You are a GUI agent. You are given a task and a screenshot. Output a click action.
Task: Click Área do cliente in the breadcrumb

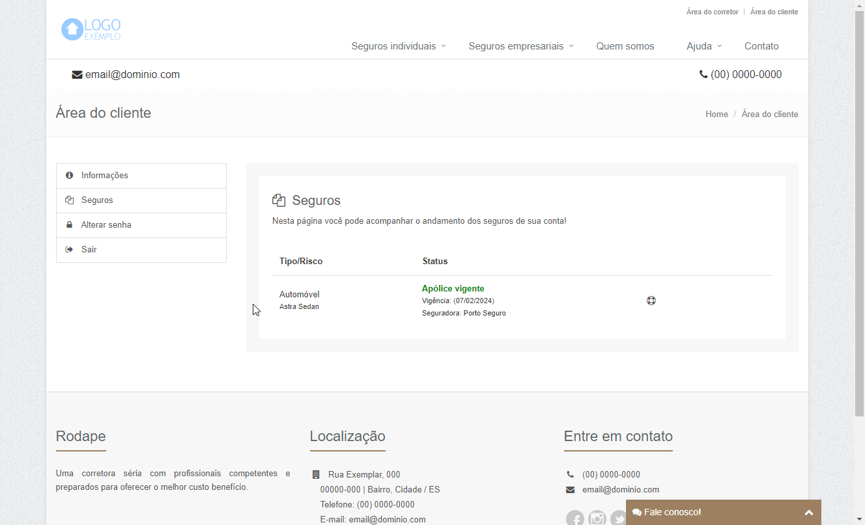point(770,114)
